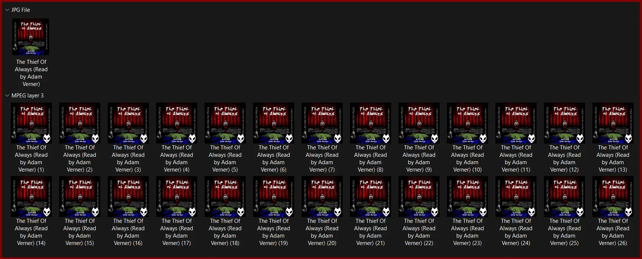Click file name text ending in Verner) (10)
642x259 pixels.
click(467, 159)
